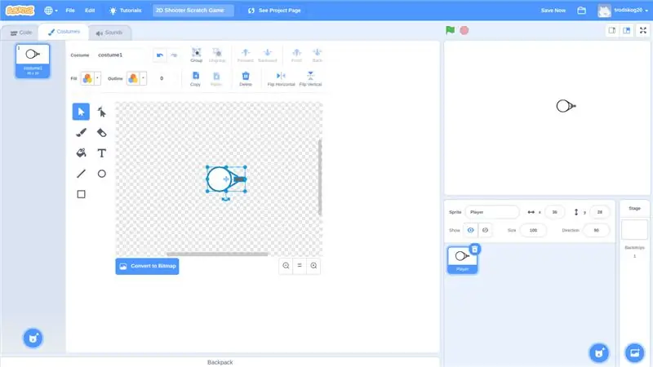Select the Line tool
The height and width of the screenshot is (367, 653).
[x=81, y=174]
